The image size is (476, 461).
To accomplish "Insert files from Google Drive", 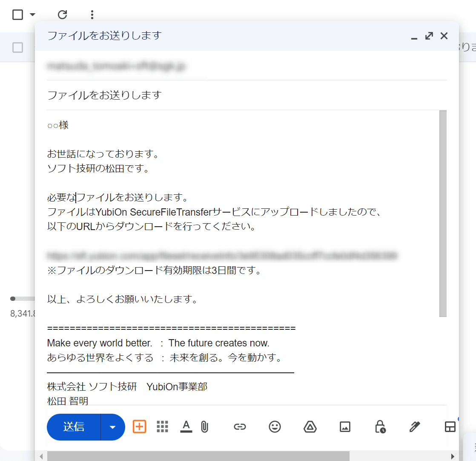I will (310, 426).
